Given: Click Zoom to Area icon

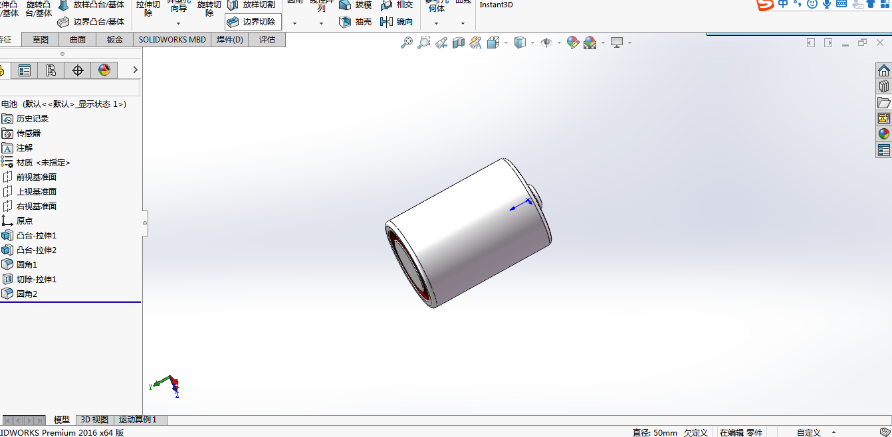Looking at the screenshot, I should [x=424, y=43].
